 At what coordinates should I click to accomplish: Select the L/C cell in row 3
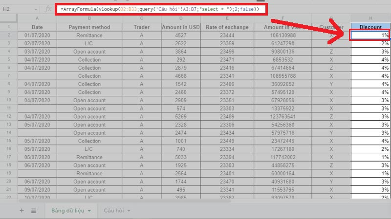(x=89, y=43)
